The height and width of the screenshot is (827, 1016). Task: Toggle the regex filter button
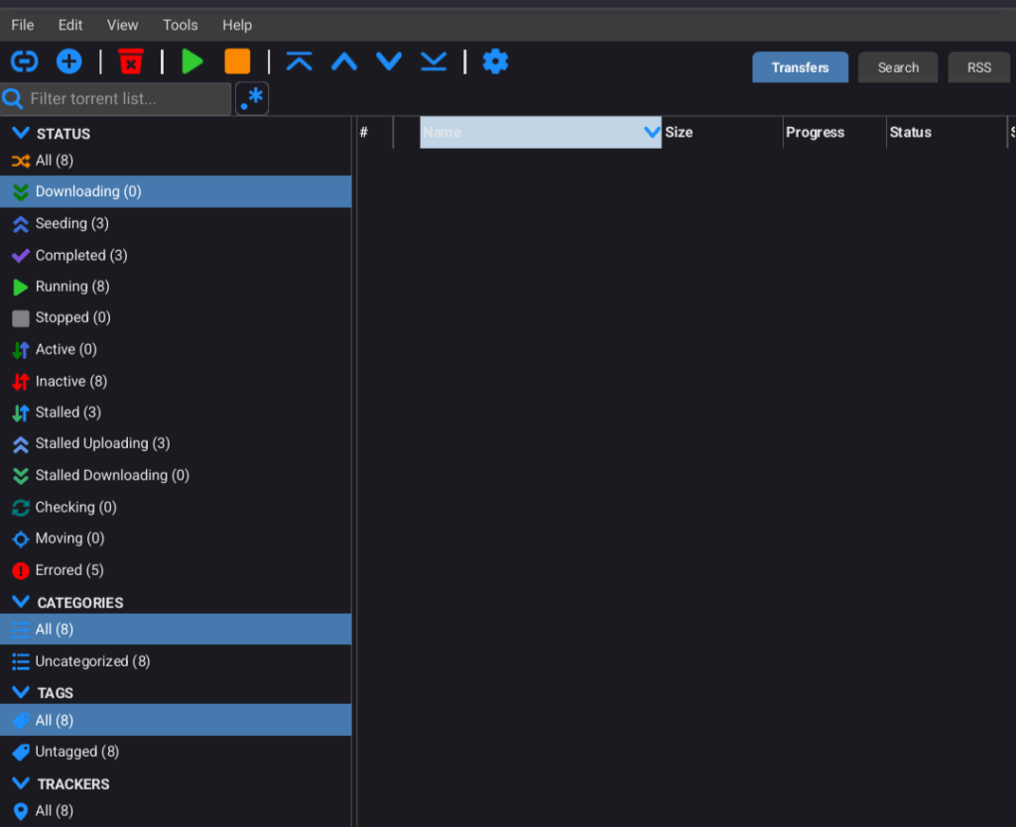252,98
